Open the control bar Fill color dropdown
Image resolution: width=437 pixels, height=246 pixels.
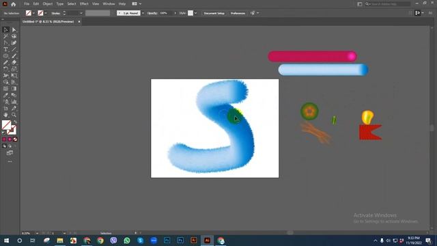tap(33, 13)
